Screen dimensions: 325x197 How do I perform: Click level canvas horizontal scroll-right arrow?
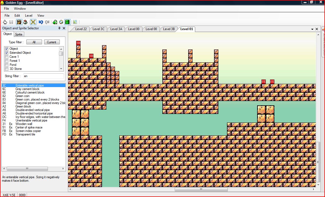pos(314,189)
